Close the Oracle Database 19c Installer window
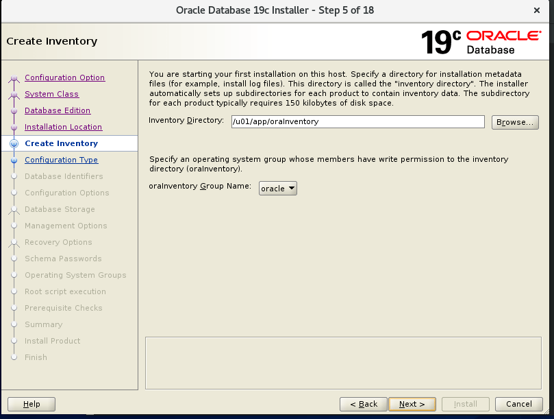 click(x=537, y=10)
